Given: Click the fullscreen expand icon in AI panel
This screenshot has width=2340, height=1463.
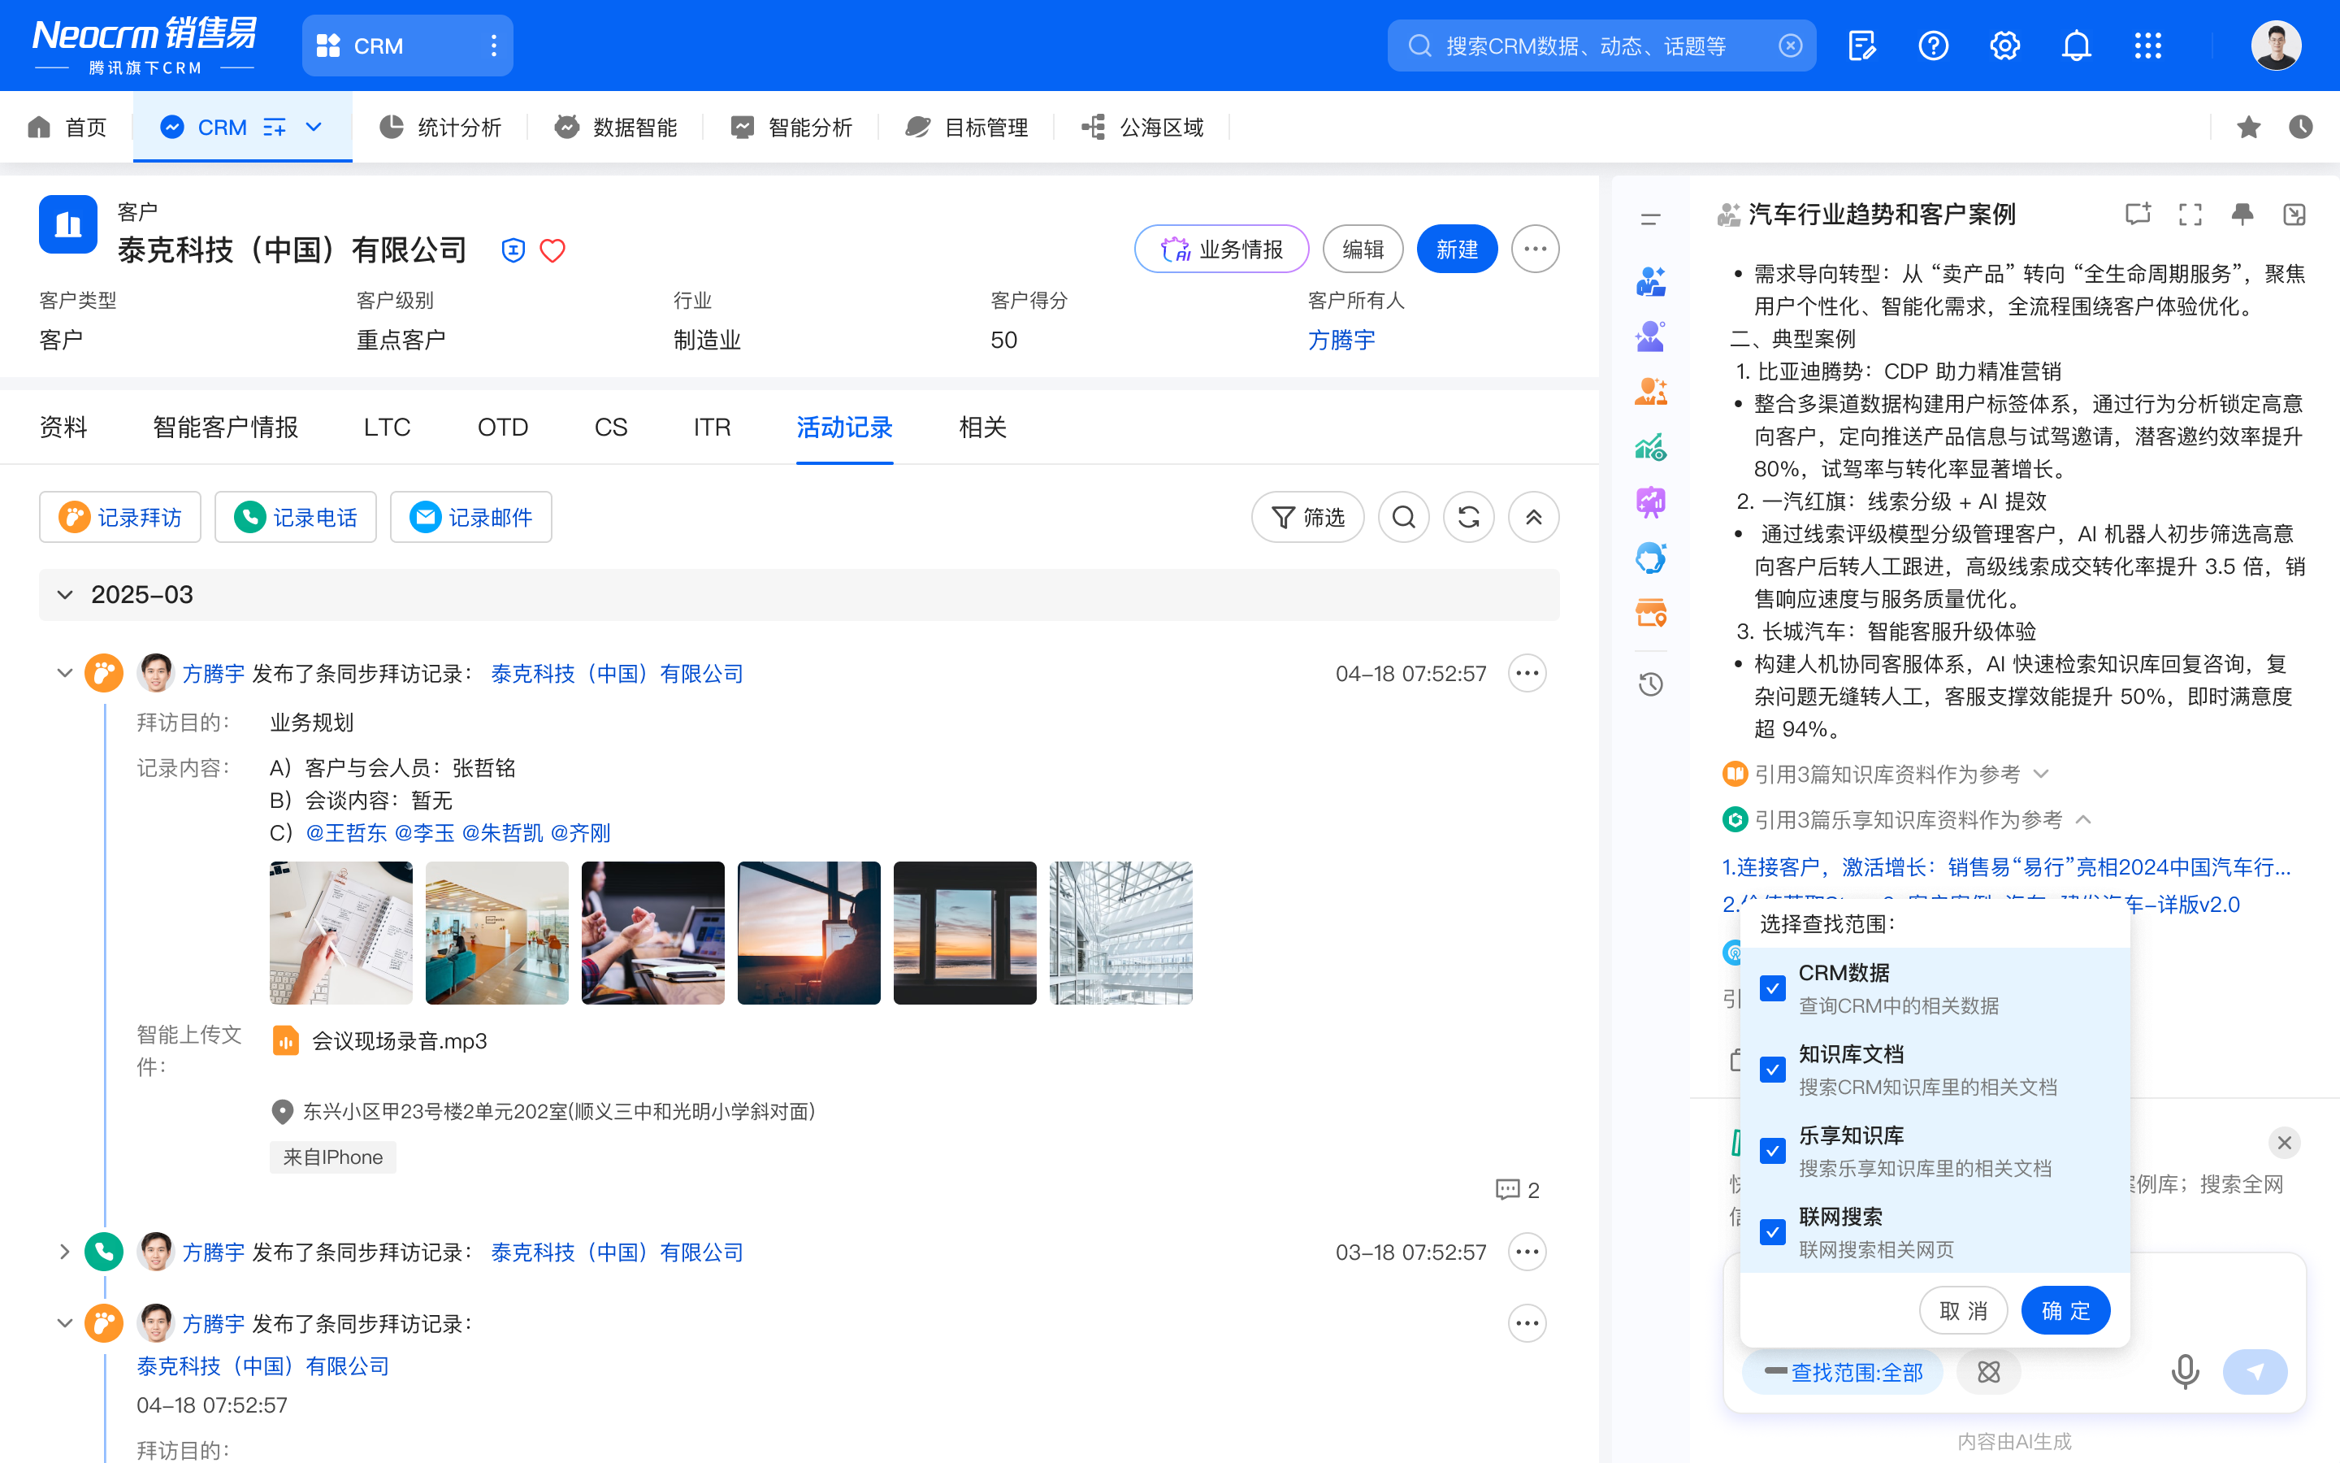Looking at the screenshot, I should click(2190, 214).
